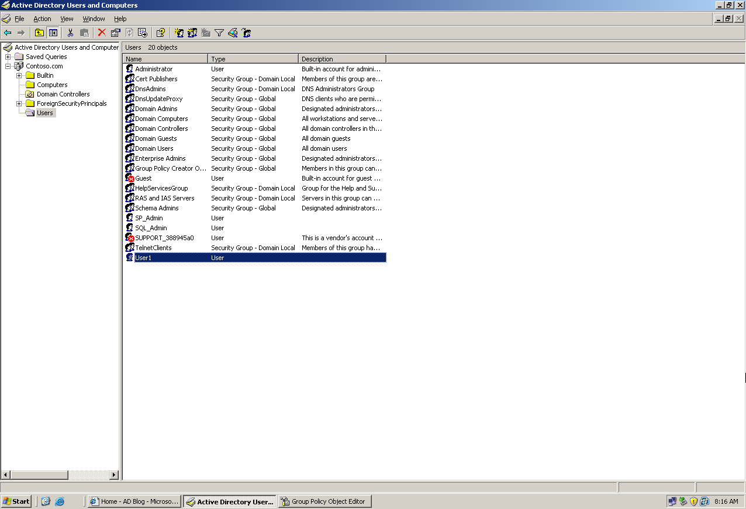Image resolution: width=746 pixels, height=509 pixels.
Task: Open Properties via the toolbar icon
Action: 115,33
